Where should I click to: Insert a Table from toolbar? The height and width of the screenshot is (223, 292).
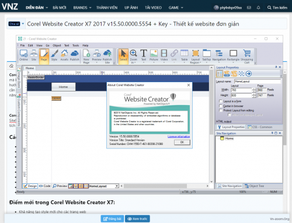[x=184, y=55]
